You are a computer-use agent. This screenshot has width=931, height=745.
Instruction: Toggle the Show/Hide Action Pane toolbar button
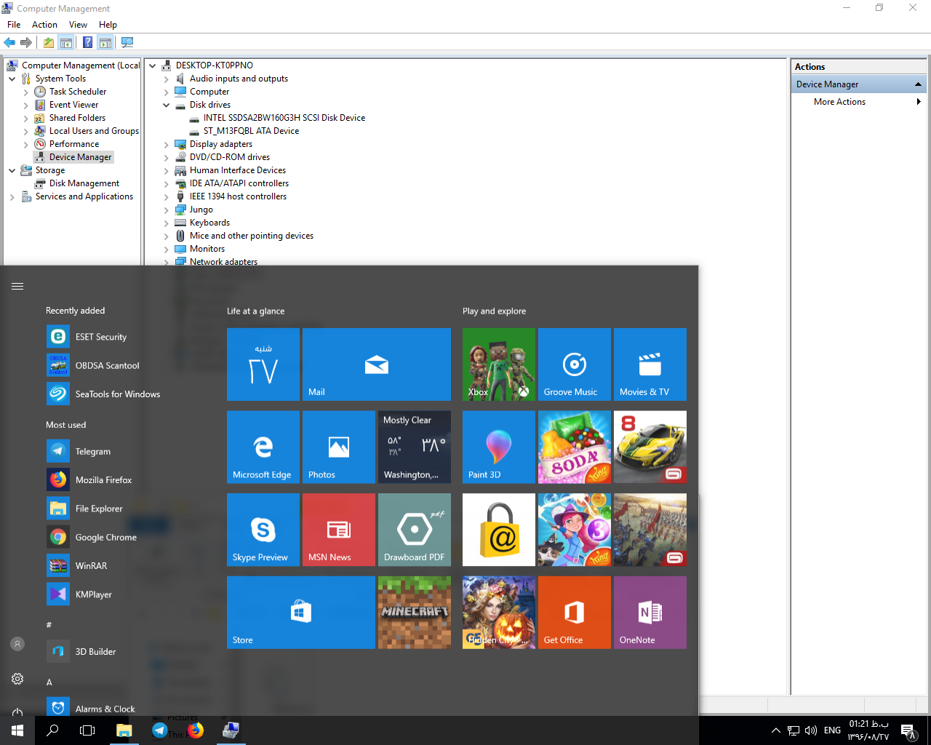(105, 42)
